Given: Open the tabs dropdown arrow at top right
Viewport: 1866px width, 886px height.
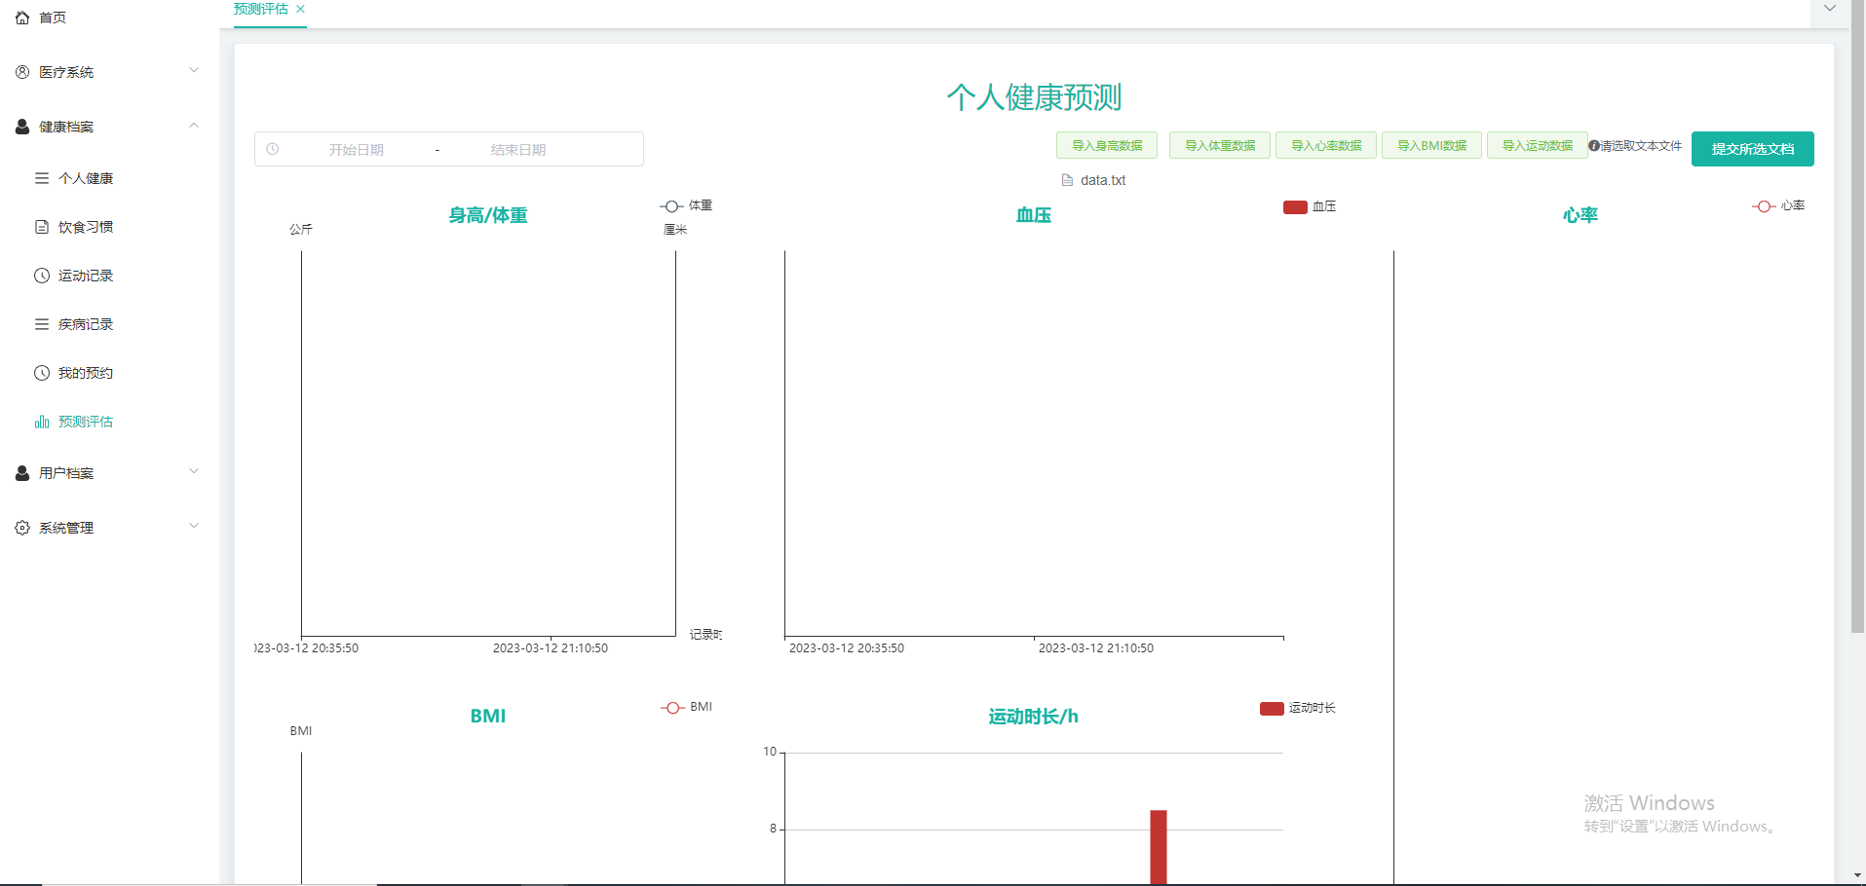Looking at the screenshot, I should [1830, 8].
